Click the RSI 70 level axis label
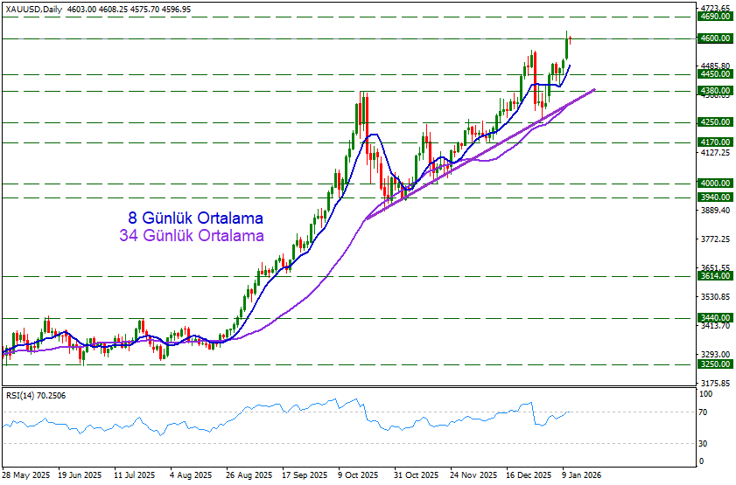Image resolution: width=736 pixels, height=485 pixels. pyautogui.click(x=704, y=412)
